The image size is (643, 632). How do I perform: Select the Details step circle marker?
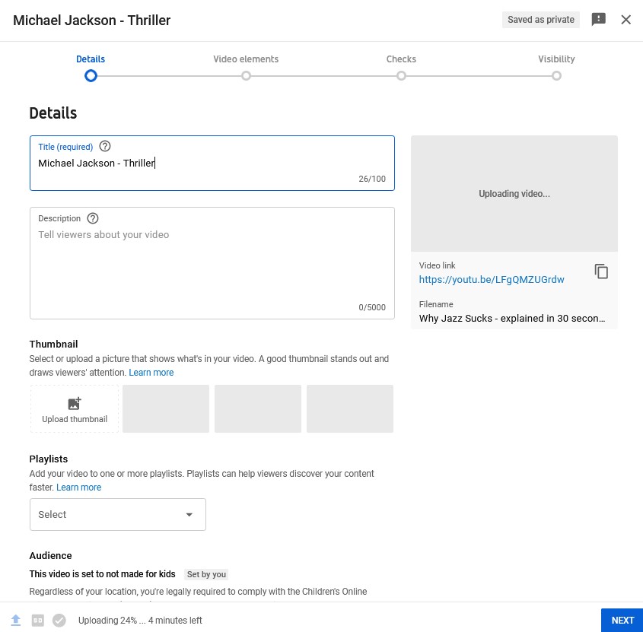[x=91, y=76]
